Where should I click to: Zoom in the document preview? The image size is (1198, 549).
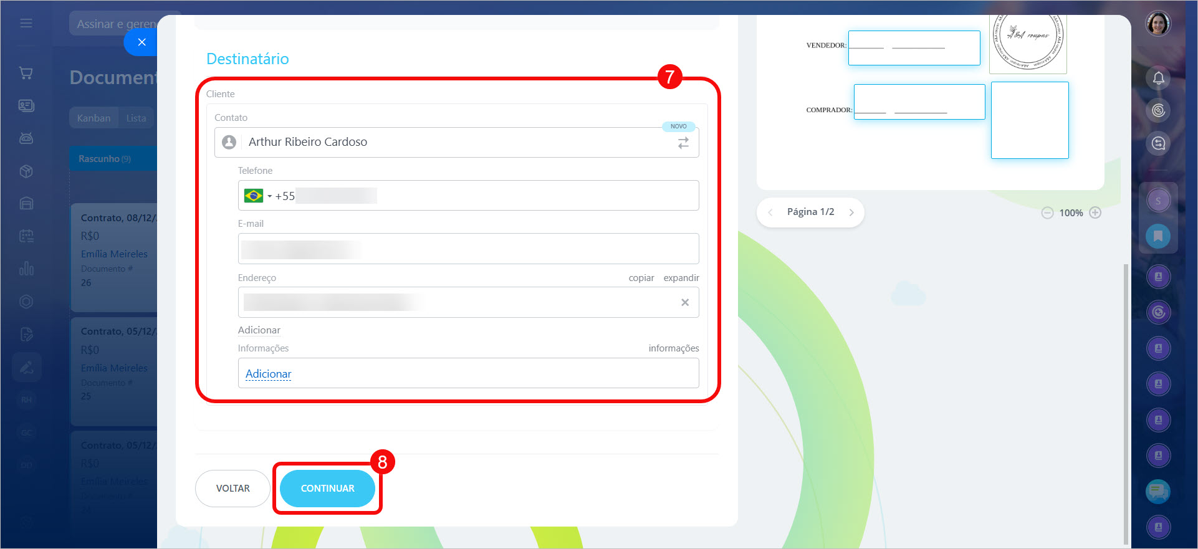(1095, 212)
